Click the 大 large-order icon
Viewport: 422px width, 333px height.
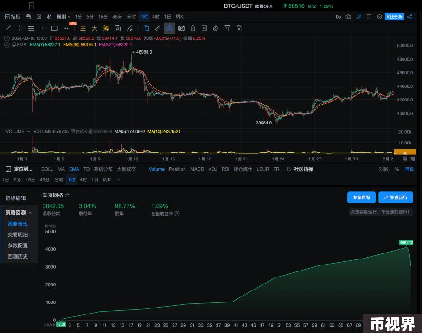[x=95, y=28]
